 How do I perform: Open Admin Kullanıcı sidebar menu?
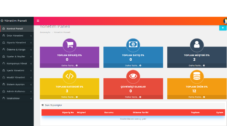17,91
